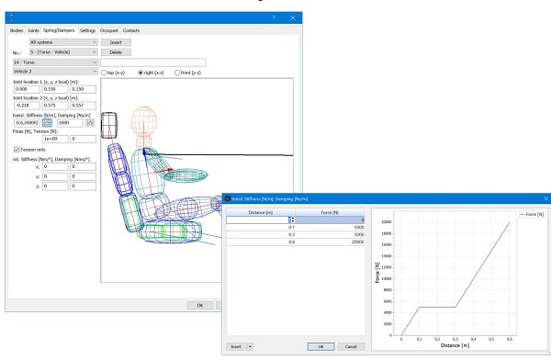Select the Force cell 5000 in the 0.3 row

point(330,234)
